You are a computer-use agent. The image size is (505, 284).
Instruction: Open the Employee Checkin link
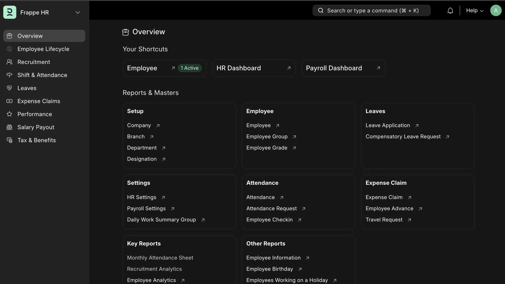(269, 220)
